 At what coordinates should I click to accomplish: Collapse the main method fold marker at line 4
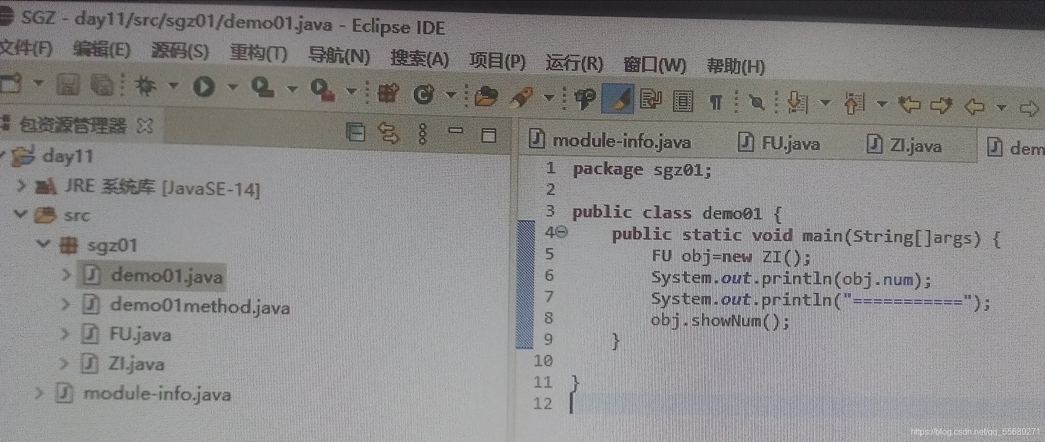[562, 232]
